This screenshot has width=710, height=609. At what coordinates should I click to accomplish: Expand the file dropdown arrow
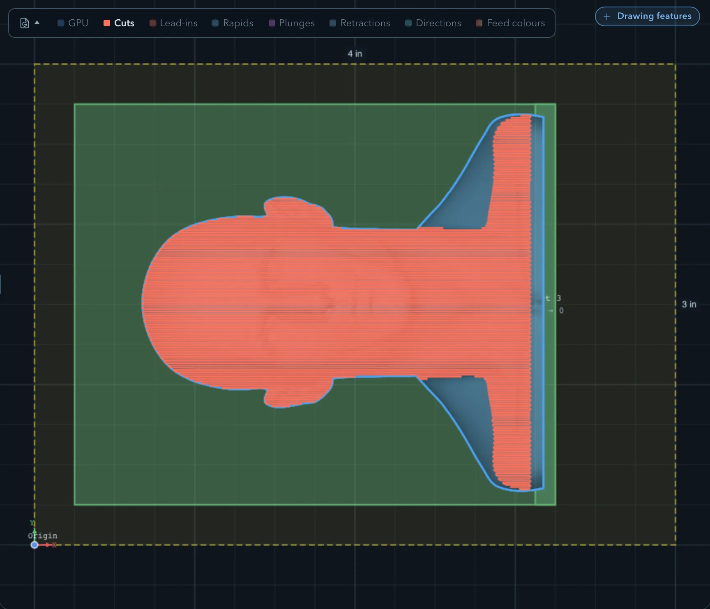tap(37, 23)
